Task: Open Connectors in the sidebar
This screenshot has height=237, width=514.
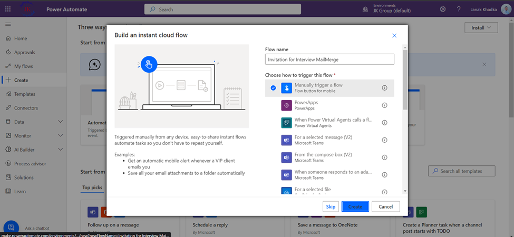Action: point(33,107)
